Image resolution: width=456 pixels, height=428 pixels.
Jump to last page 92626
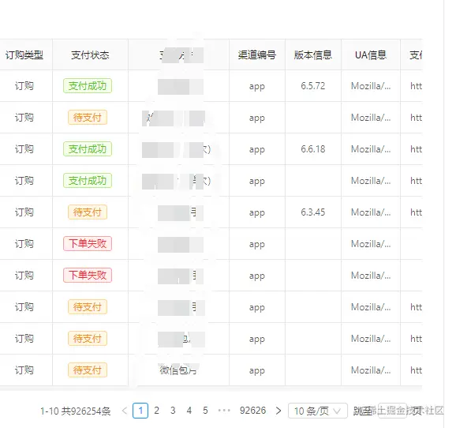[252, 411]
